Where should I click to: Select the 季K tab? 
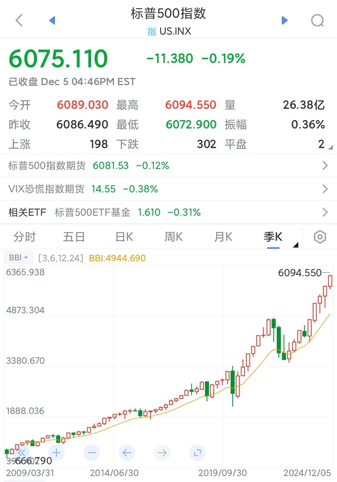[x=273, y=237]
